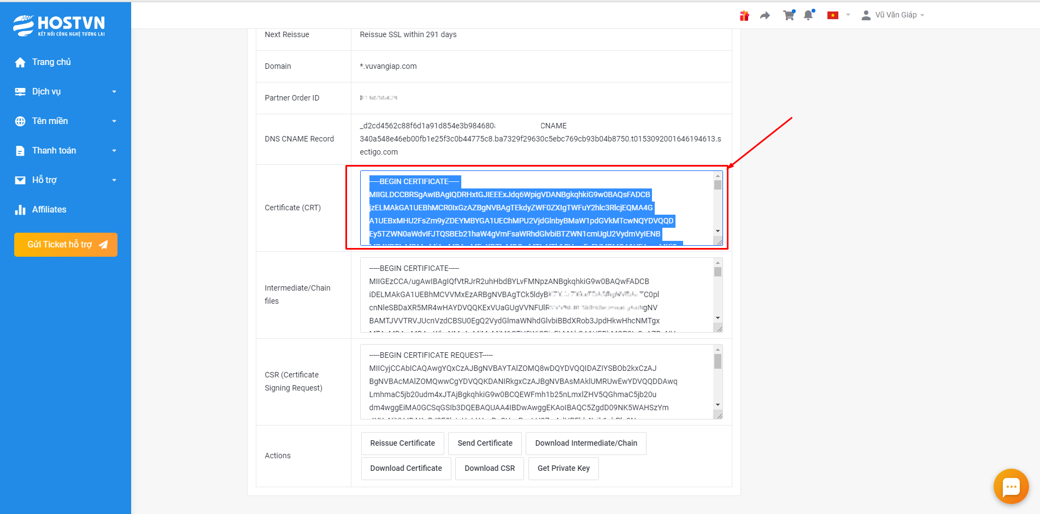The image size is (1040, 514).
Task: Click the gift box icon in header
Action: [x=744, y=16]
